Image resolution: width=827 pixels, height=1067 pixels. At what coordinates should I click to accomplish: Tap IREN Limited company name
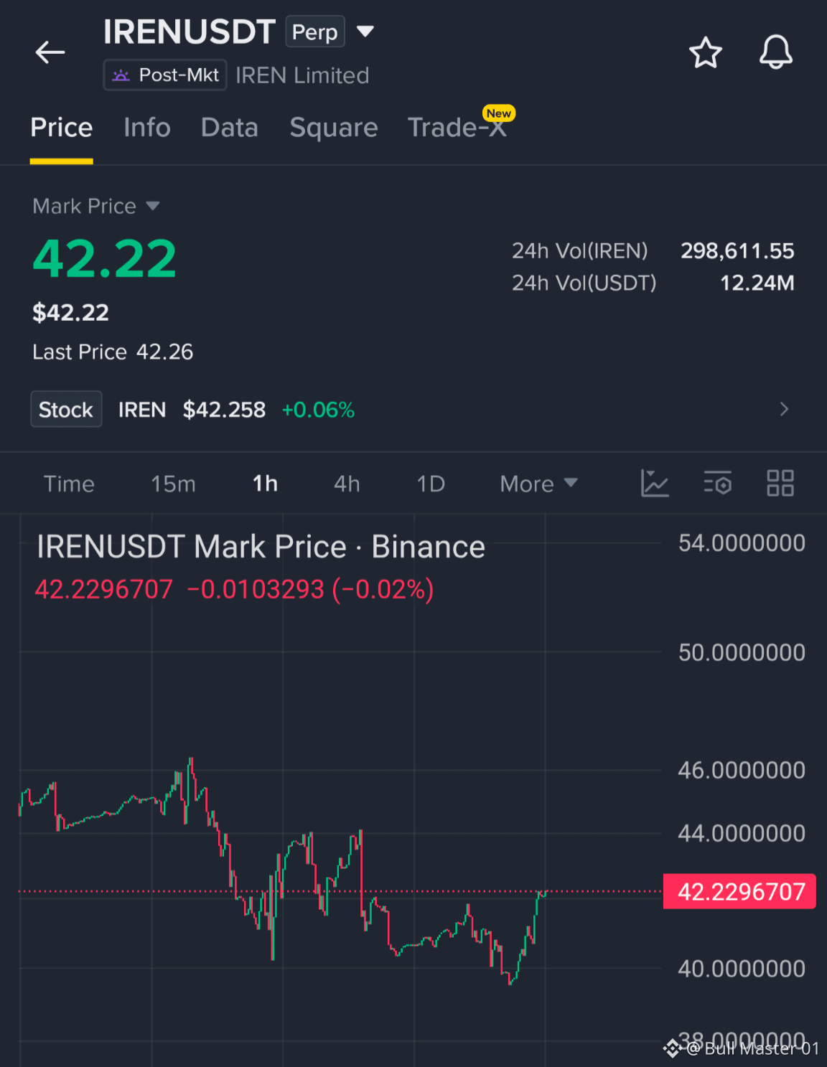tap(302, 75)
